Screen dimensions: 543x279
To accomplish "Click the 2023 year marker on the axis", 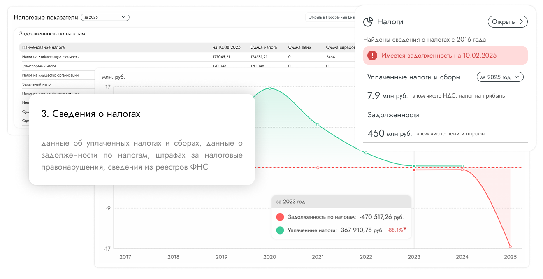I will tap(414, 257).
